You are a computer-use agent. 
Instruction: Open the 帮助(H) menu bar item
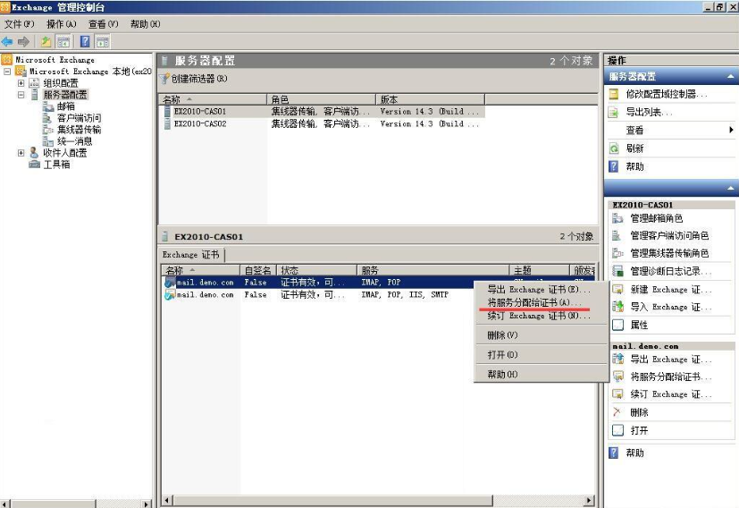coord(145,23)
